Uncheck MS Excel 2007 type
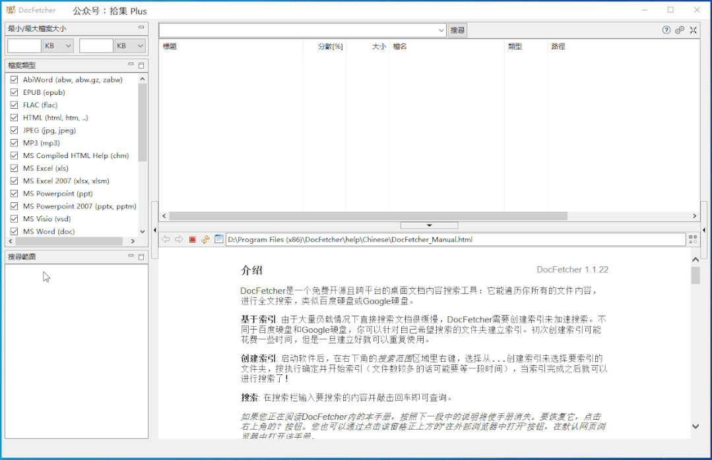The width and height of the screenshot is (712, 460). point(14,181)
